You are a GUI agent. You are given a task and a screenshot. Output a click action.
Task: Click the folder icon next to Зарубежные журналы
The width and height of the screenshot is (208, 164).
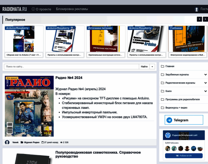(x=162, y=75)
